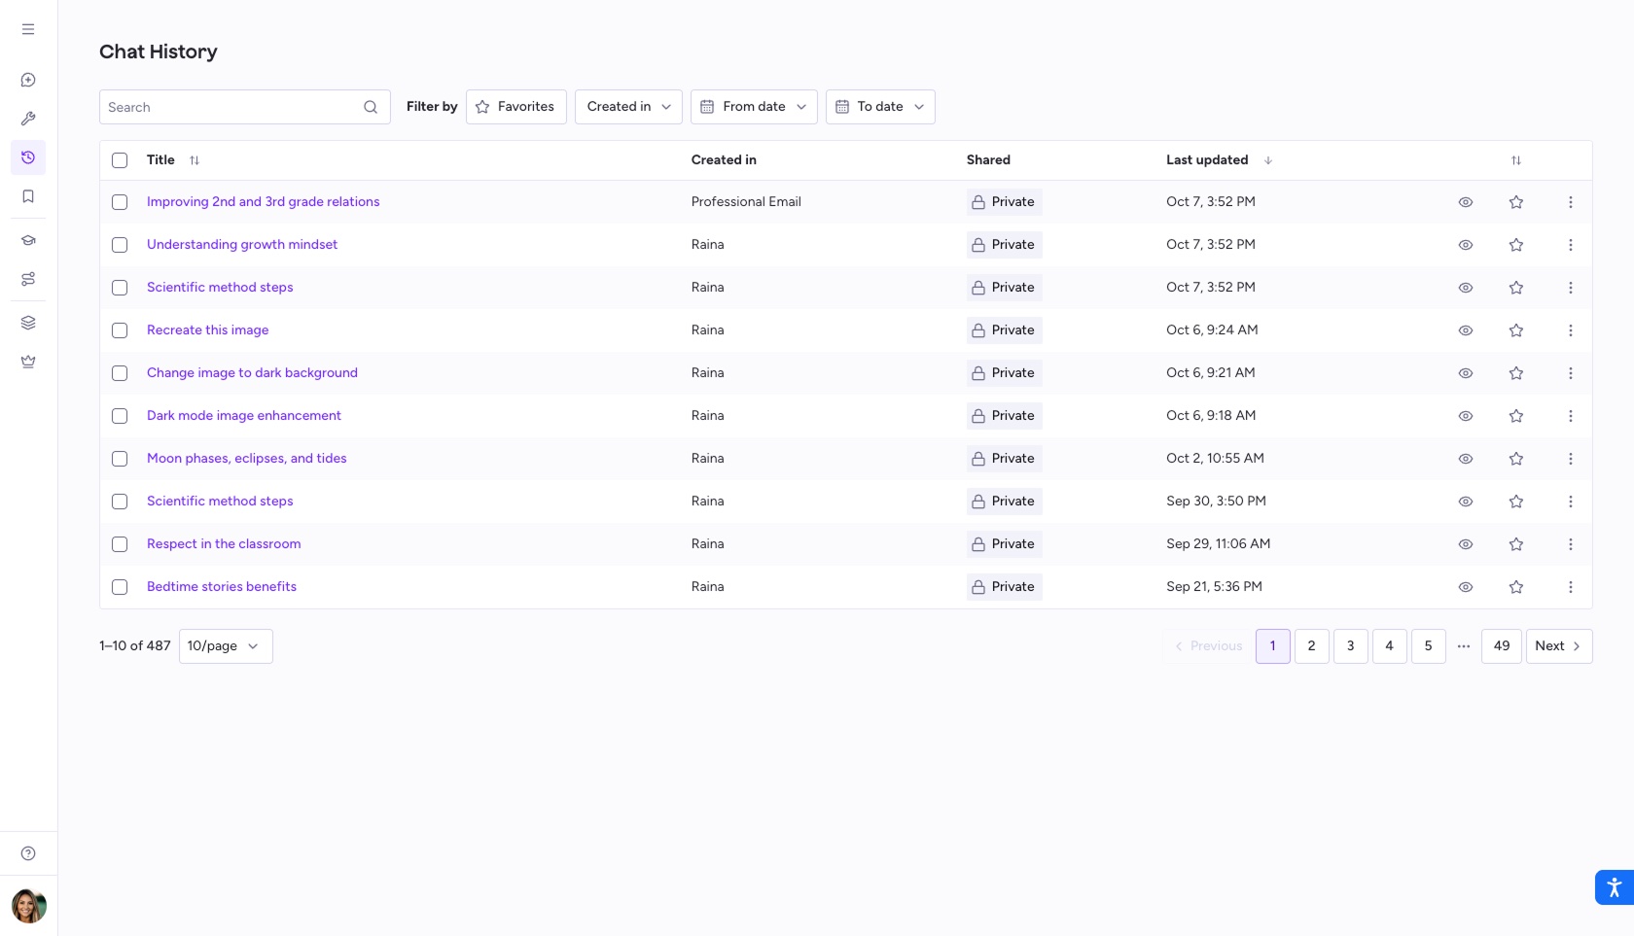Open more options for Moon phases row

pyautogui.click(x=1570, y=459)
